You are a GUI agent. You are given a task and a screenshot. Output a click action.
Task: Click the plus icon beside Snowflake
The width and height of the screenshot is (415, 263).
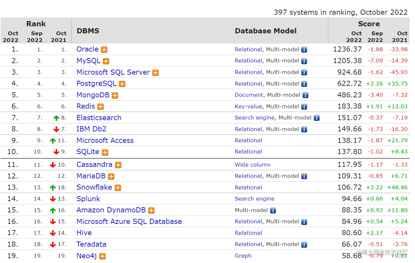click(118, 188)
